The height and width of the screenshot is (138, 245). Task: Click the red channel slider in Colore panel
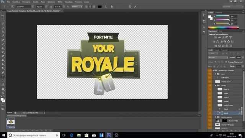222,16
